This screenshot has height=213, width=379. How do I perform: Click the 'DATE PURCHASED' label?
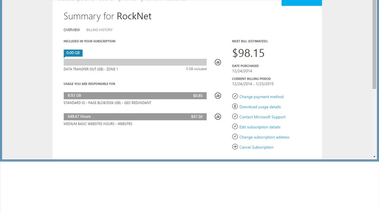pyautogui.click(x=245, y=66)
